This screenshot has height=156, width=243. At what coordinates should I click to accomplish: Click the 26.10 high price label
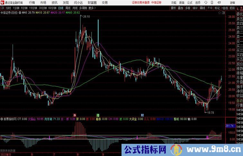tap(86, 16)
